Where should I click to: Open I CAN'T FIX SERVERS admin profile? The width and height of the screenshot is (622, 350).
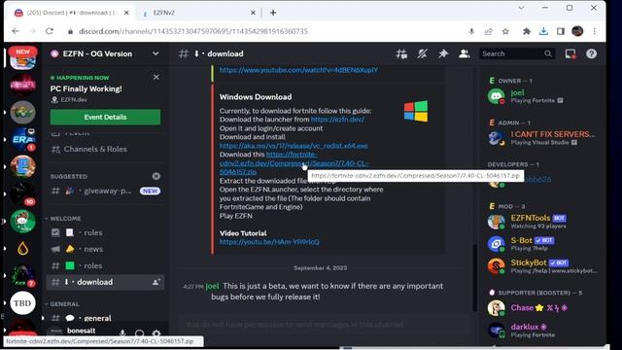pyautogui.click(x=541, y=138)
